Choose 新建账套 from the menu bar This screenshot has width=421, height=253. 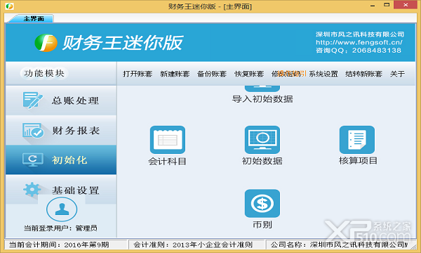[175, 74]
